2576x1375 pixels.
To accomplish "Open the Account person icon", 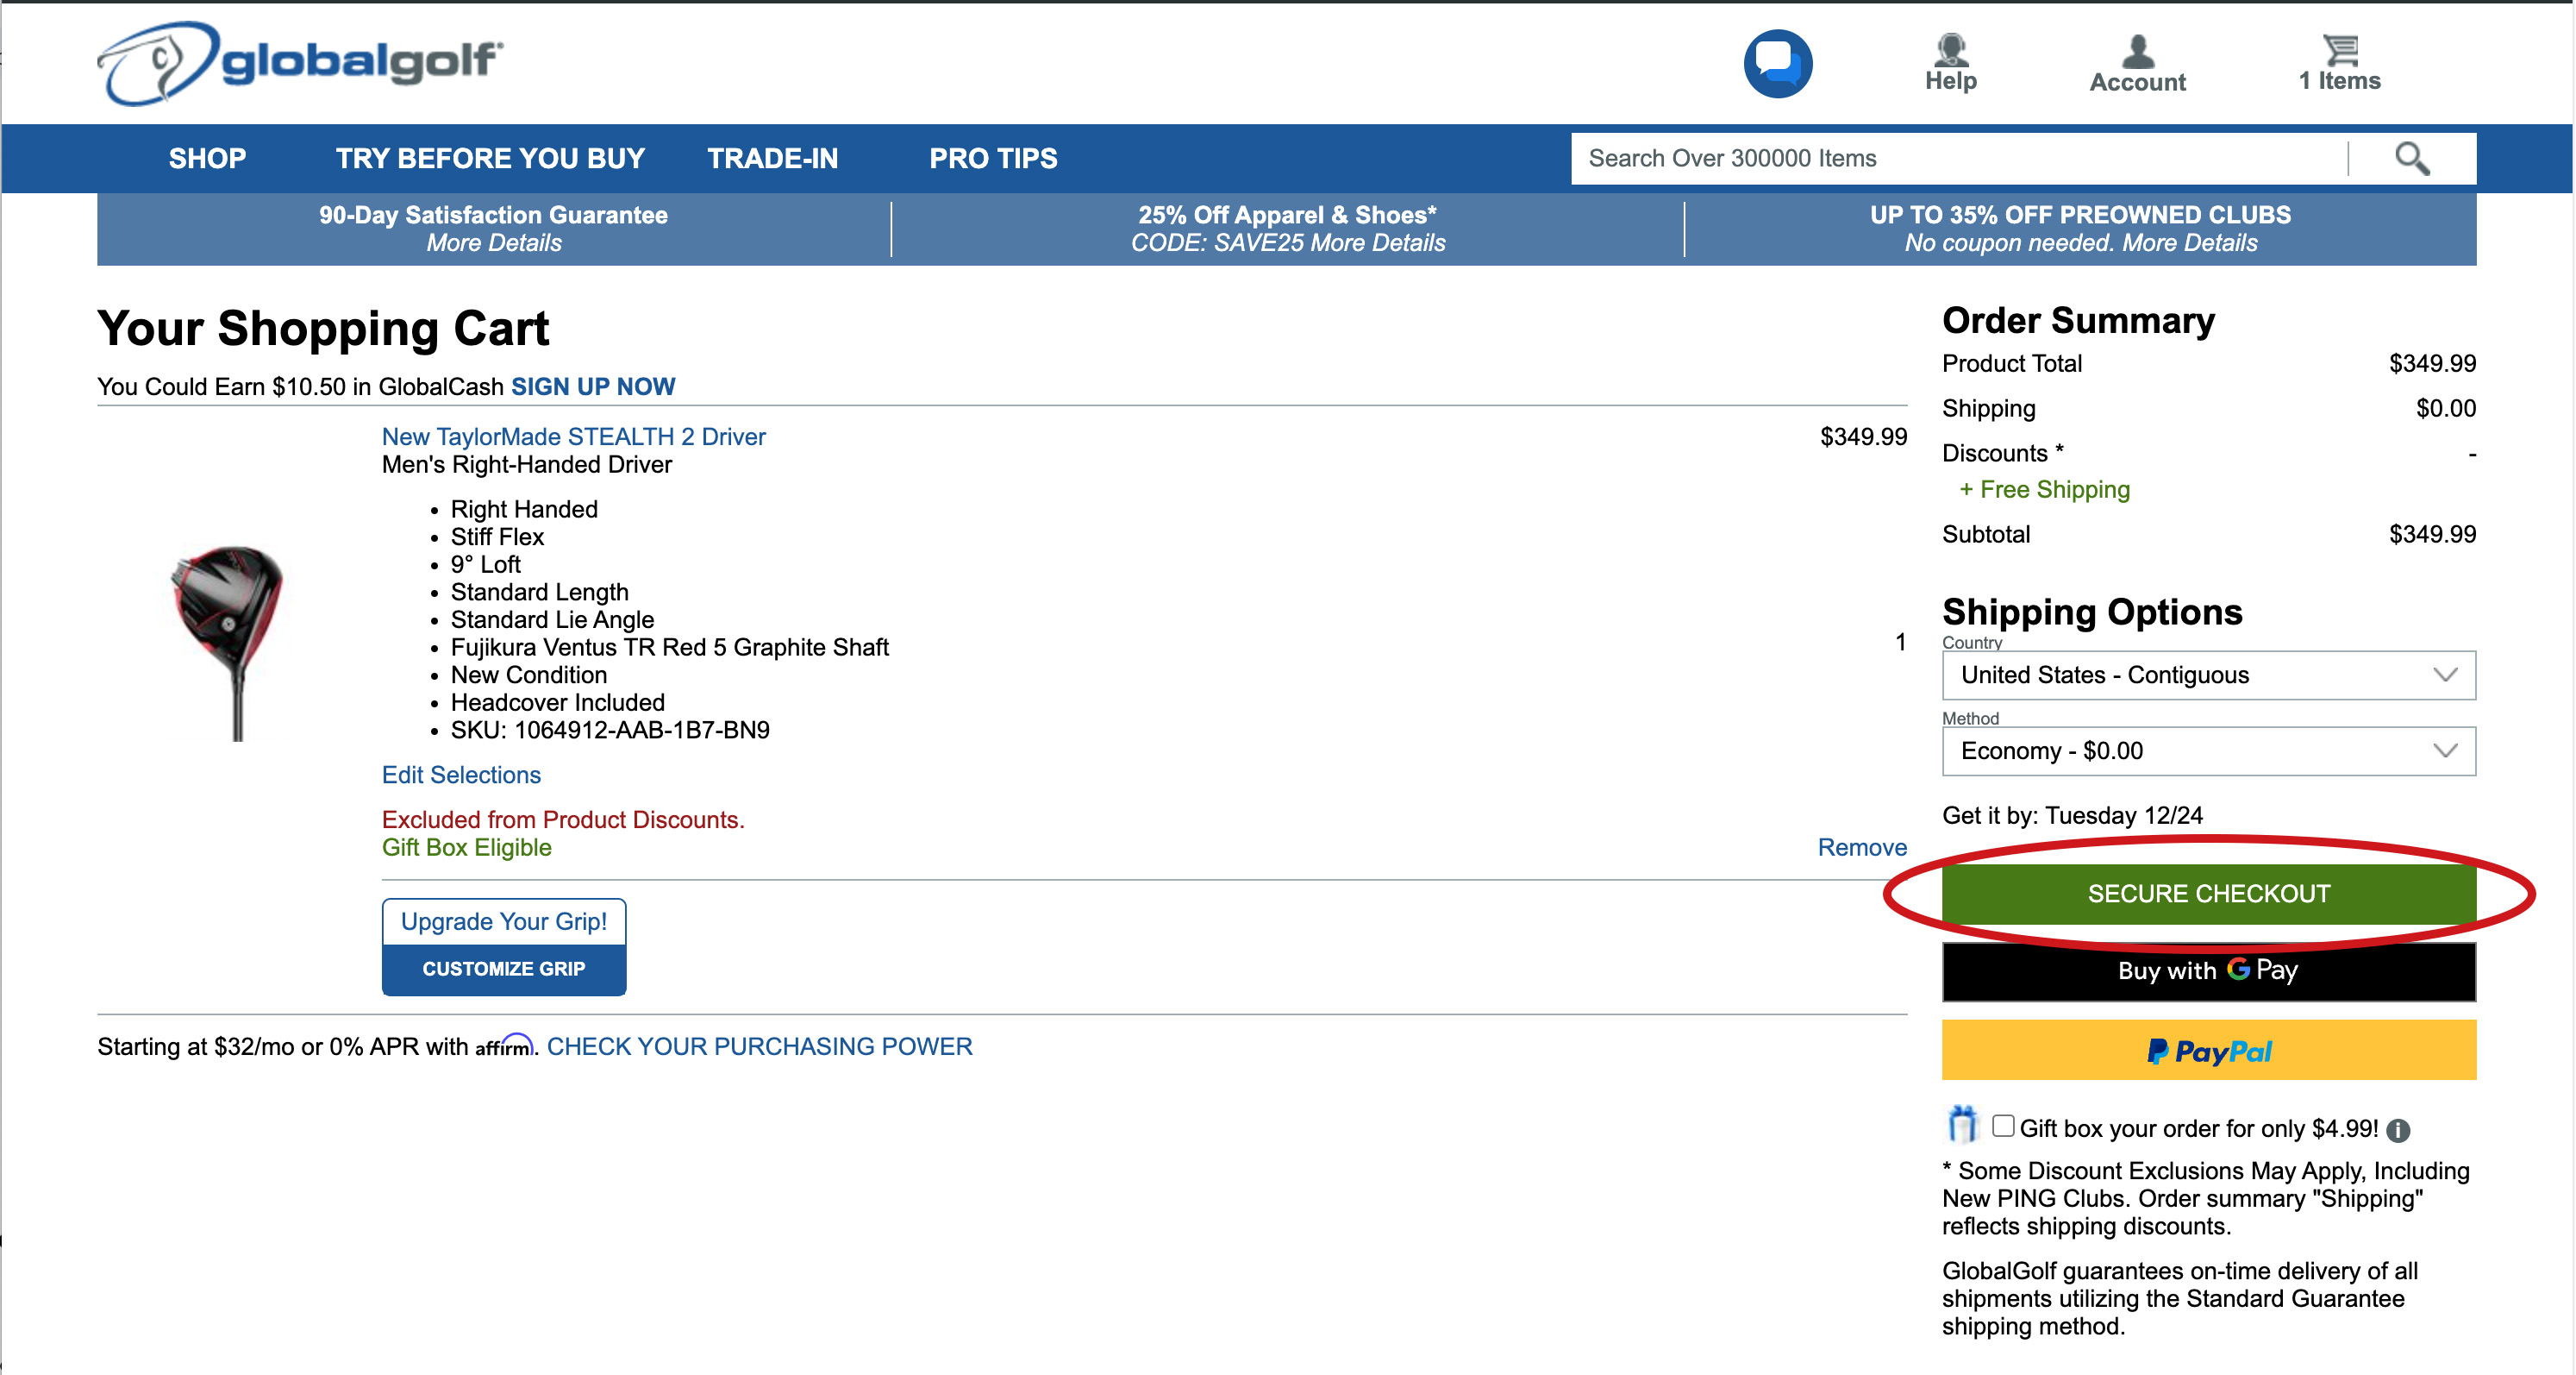I will coord(2137,51).
